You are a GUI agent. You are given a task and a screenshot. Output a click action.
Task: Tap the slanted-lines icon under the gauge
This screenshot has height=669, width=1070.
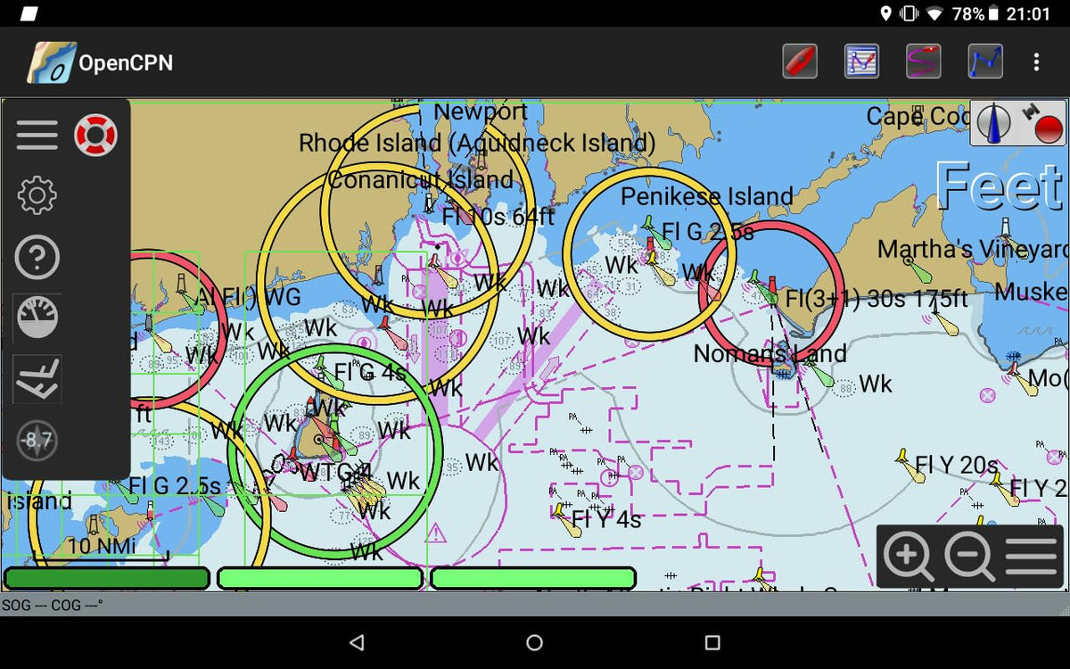click(37, 379)
